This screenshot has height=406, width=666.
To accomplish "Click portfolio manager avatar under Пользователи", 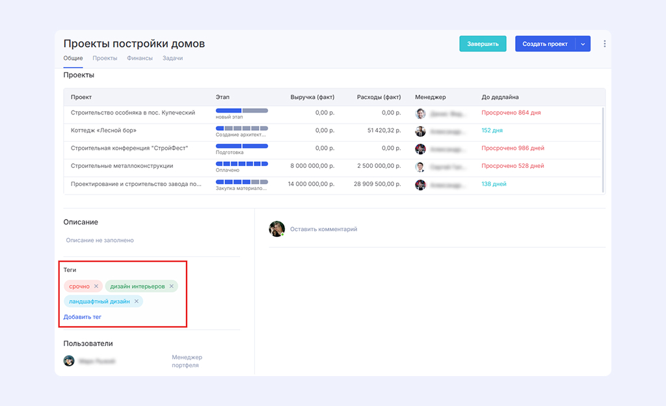I will pyautogui.click(x=69, y=361).
